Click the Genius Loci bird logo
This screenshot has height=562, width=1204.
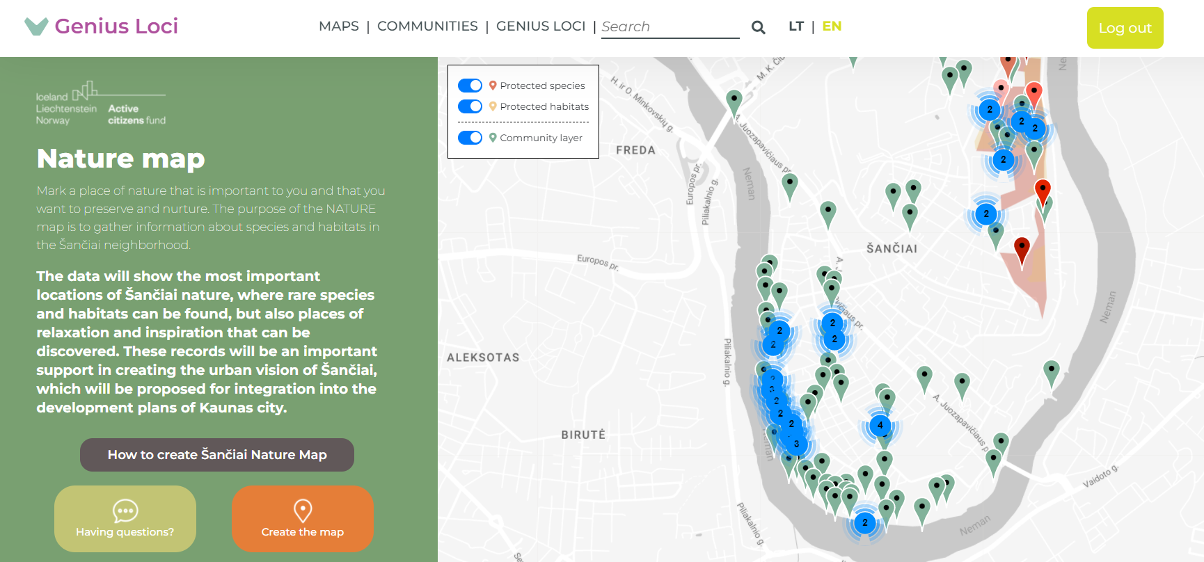point(36,26)
